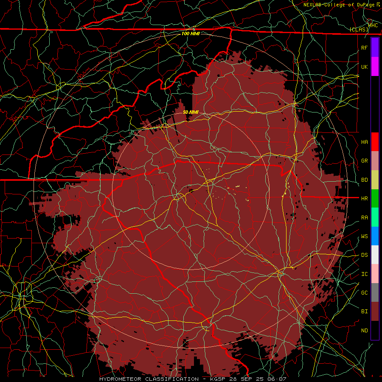Click the ND legend label
The height and width of the screenshot is (382, 382).
pyautogui.click(x=364, y=330)
